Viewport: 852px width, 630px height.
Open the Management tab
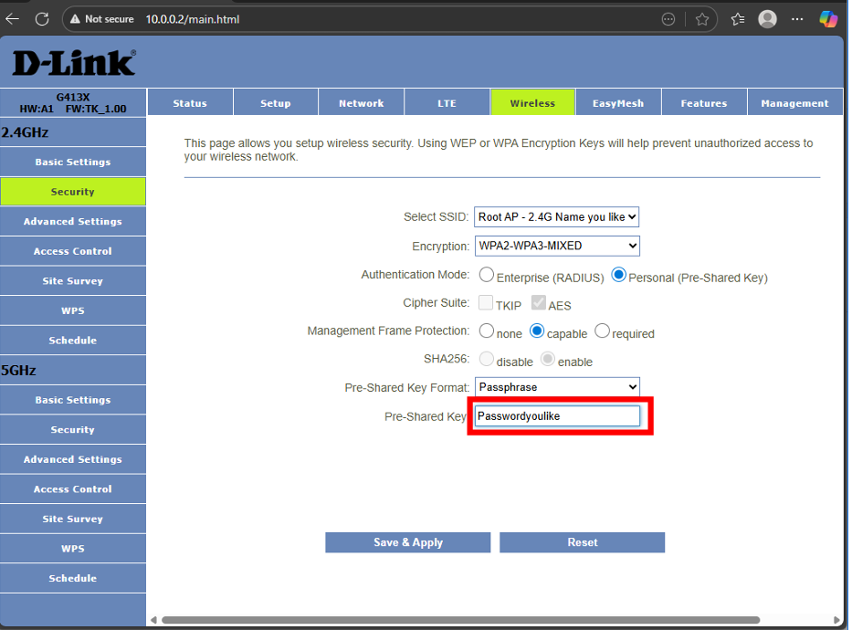(794, 103)
